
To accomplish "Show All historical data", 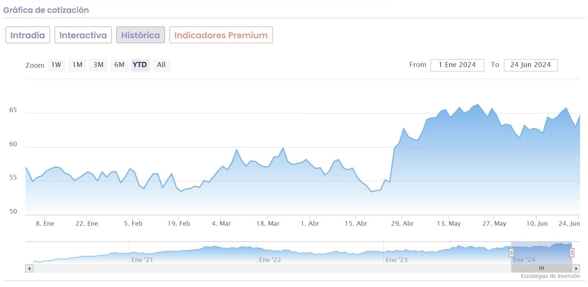I will (161, 65).
